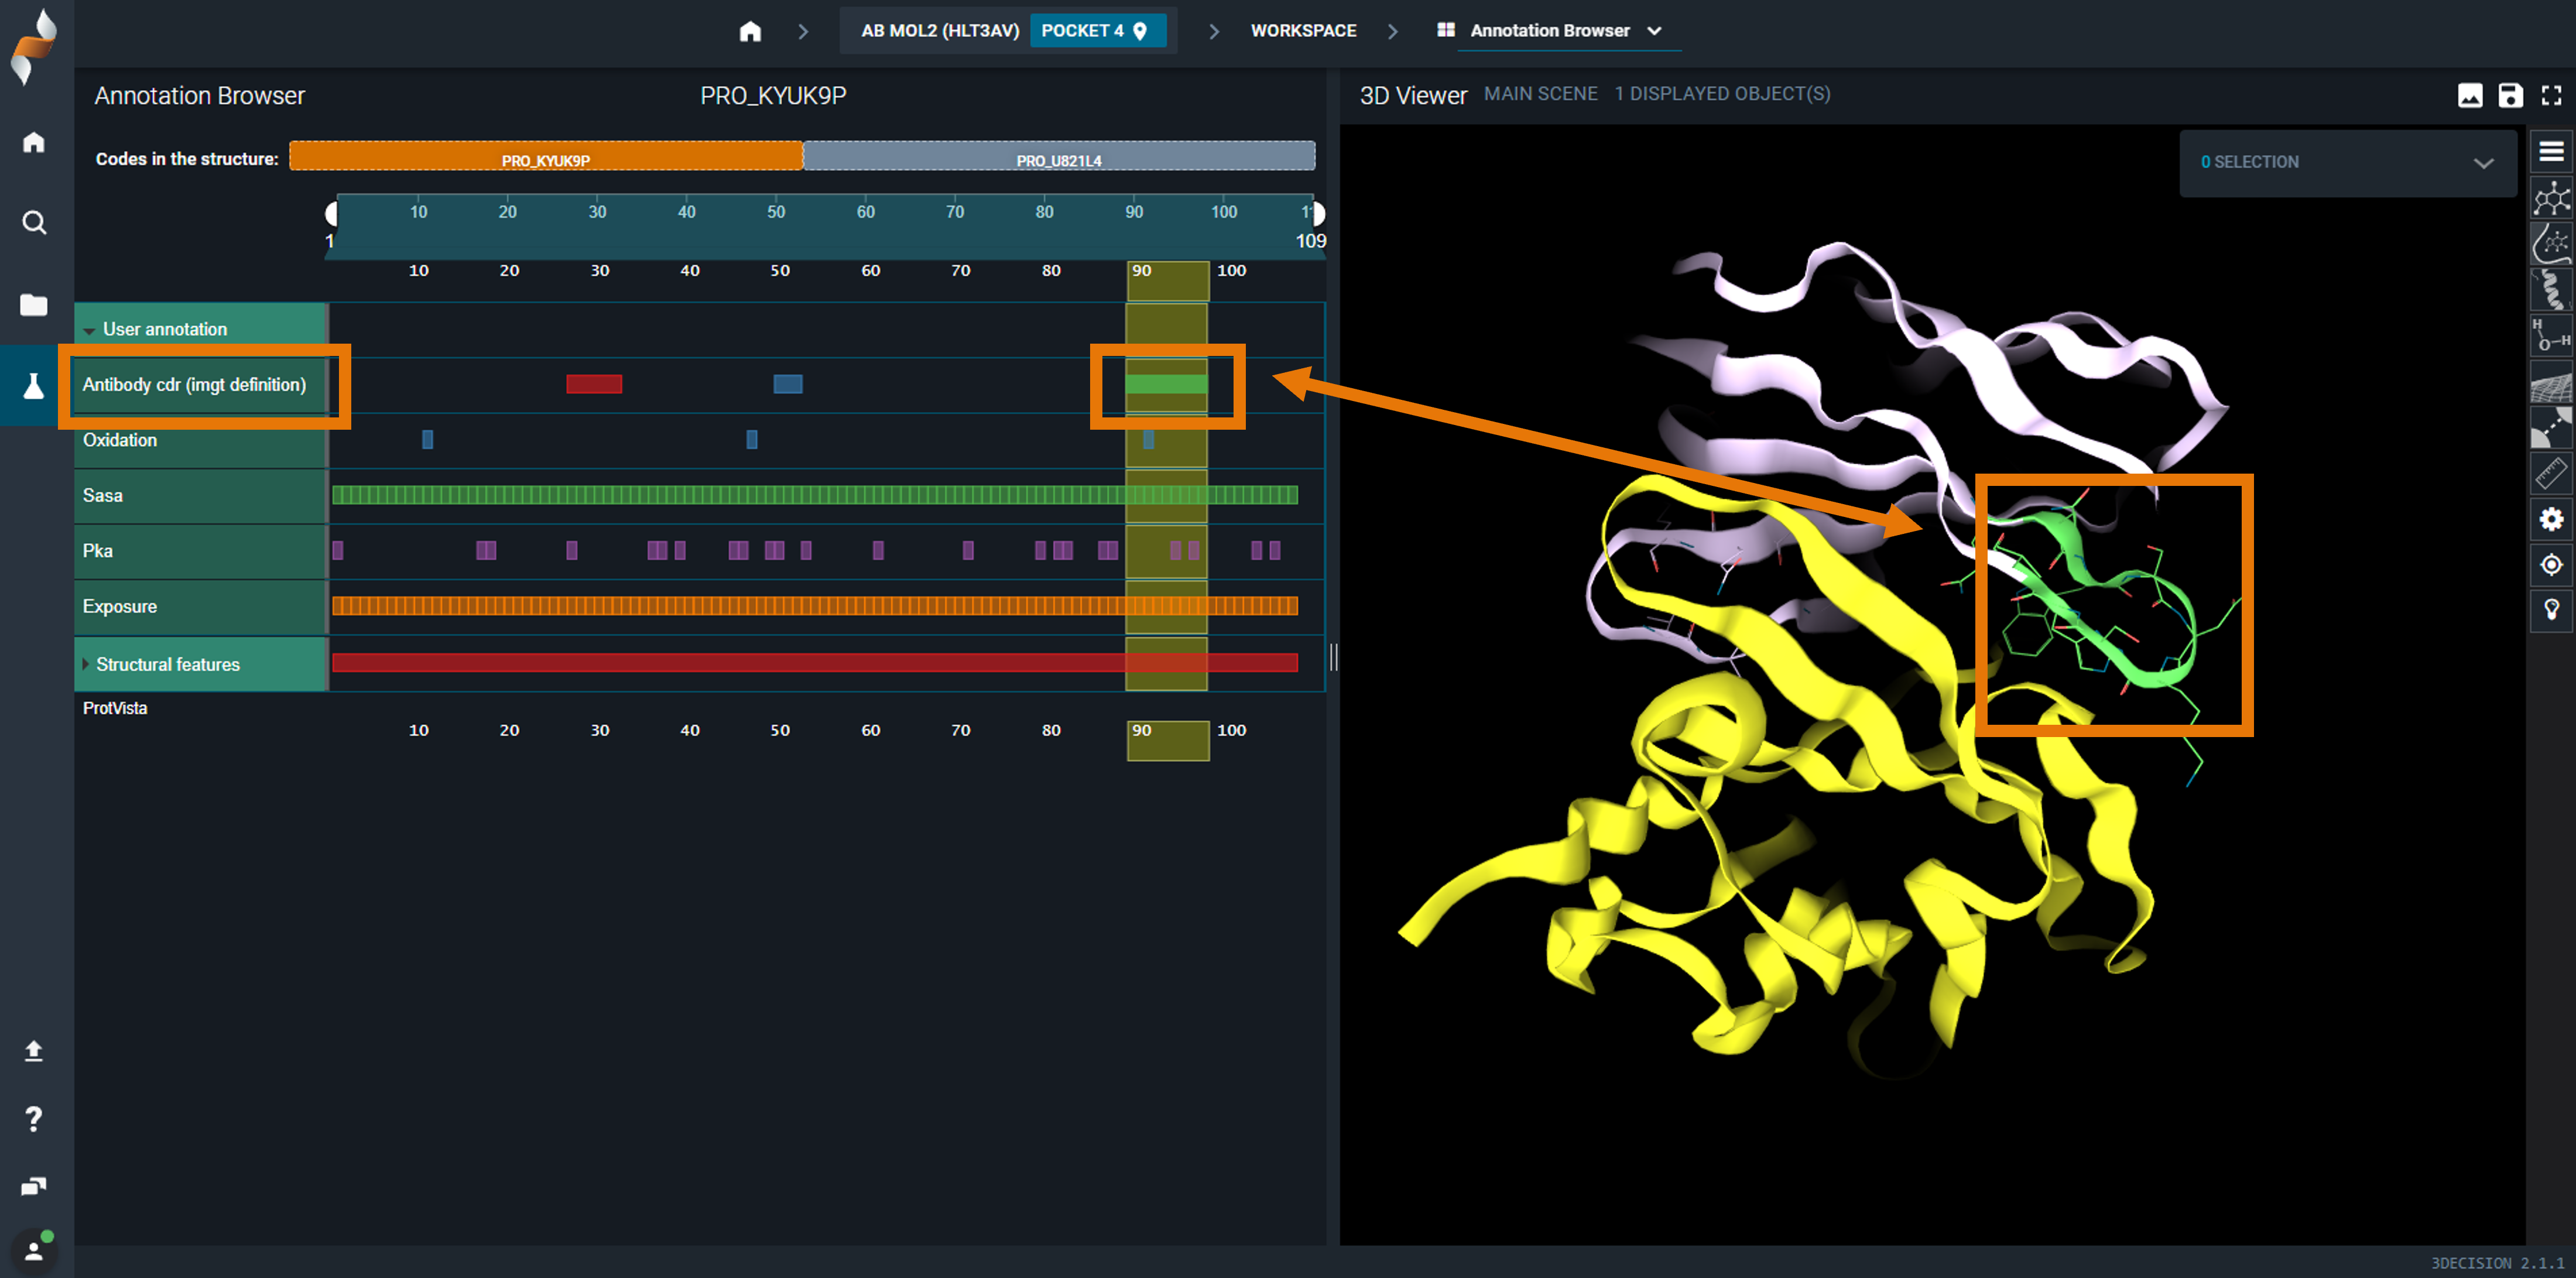Click the center target icon in viewer toolbar

2552,565
